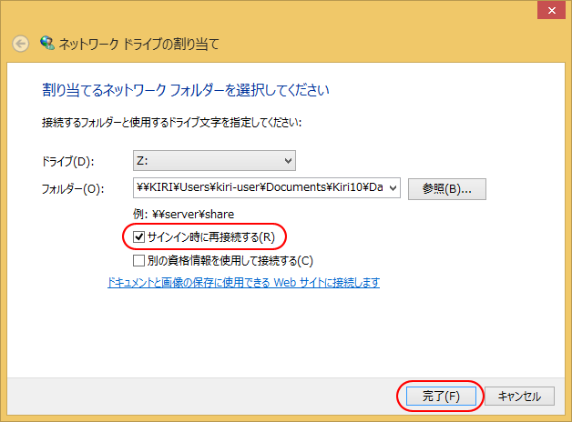The width and height of the screenshot is (572, 422).
Task: Click the back arrow button
Action: tap(20, 44)
